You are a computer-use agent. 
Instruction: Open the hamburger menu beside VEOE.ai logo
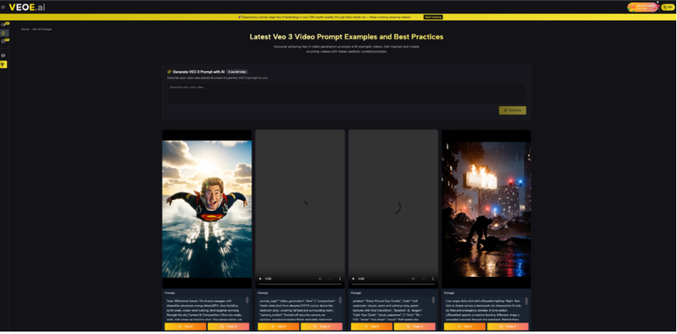pos(3,7)
